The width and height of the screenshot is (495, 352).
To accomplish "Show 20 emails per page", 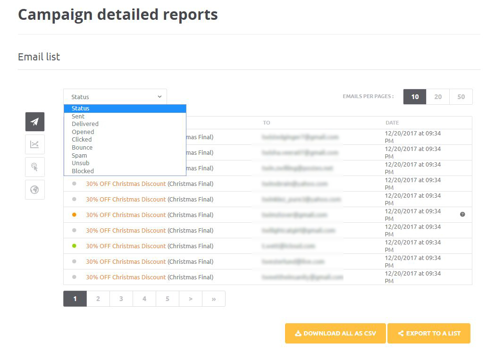I will (438, 97).
